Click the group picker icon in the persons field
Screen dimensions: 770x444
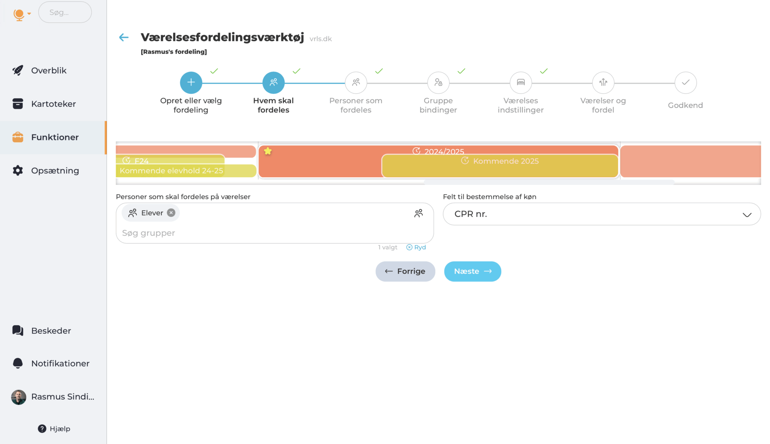tap(418, 213)
